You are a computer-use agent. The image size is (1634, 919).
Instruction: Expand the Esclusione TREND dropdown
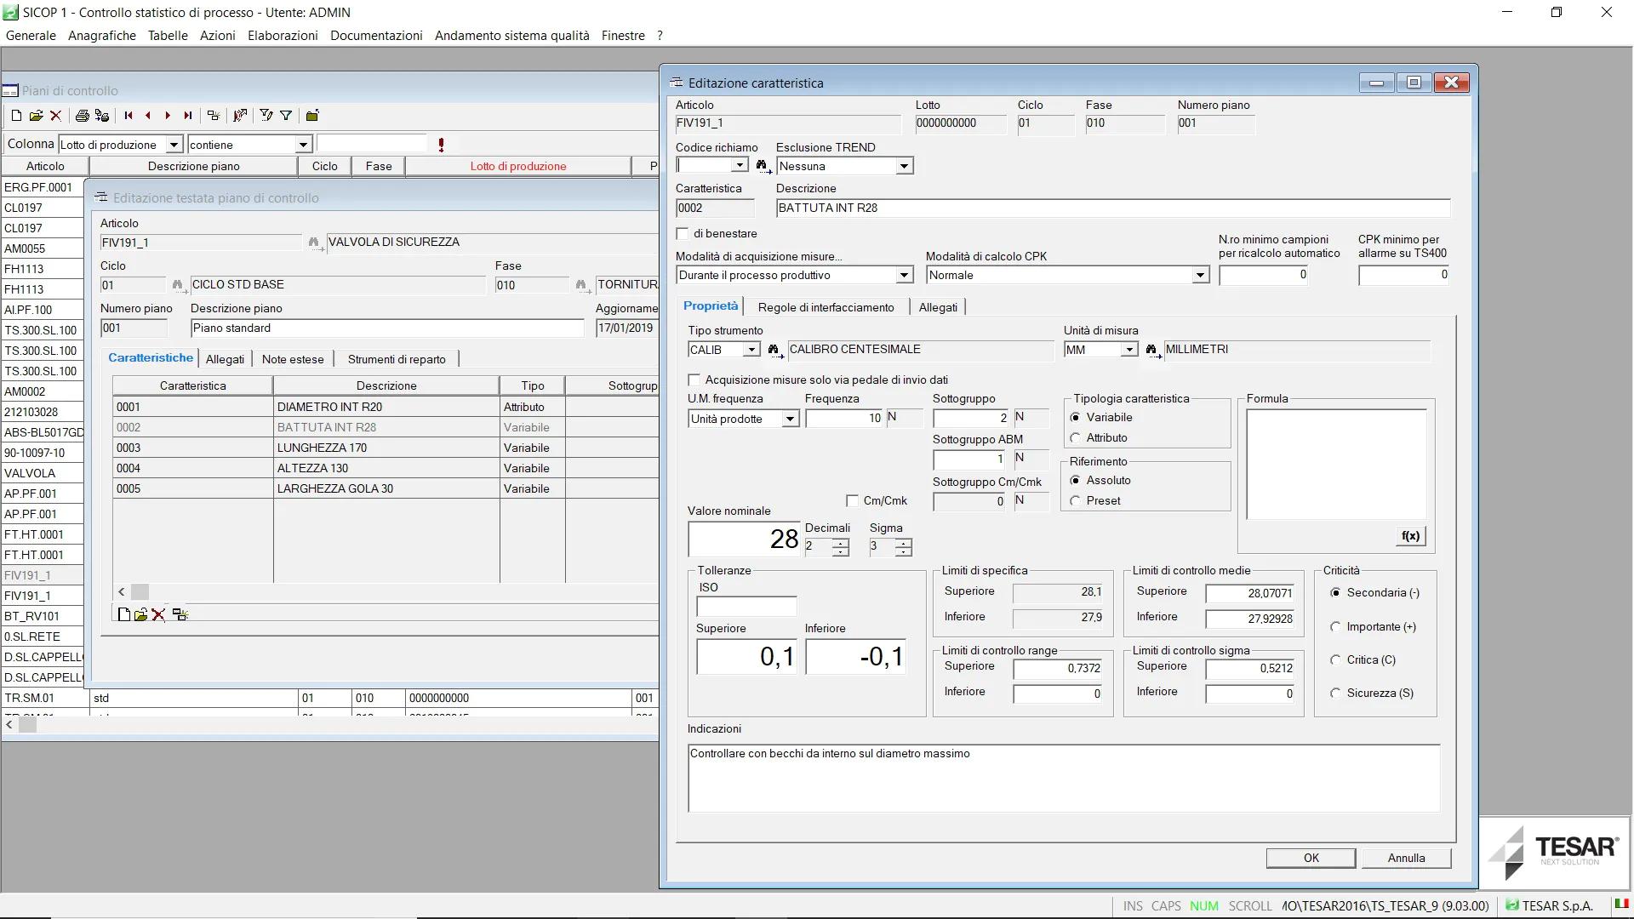pos(904,167)
